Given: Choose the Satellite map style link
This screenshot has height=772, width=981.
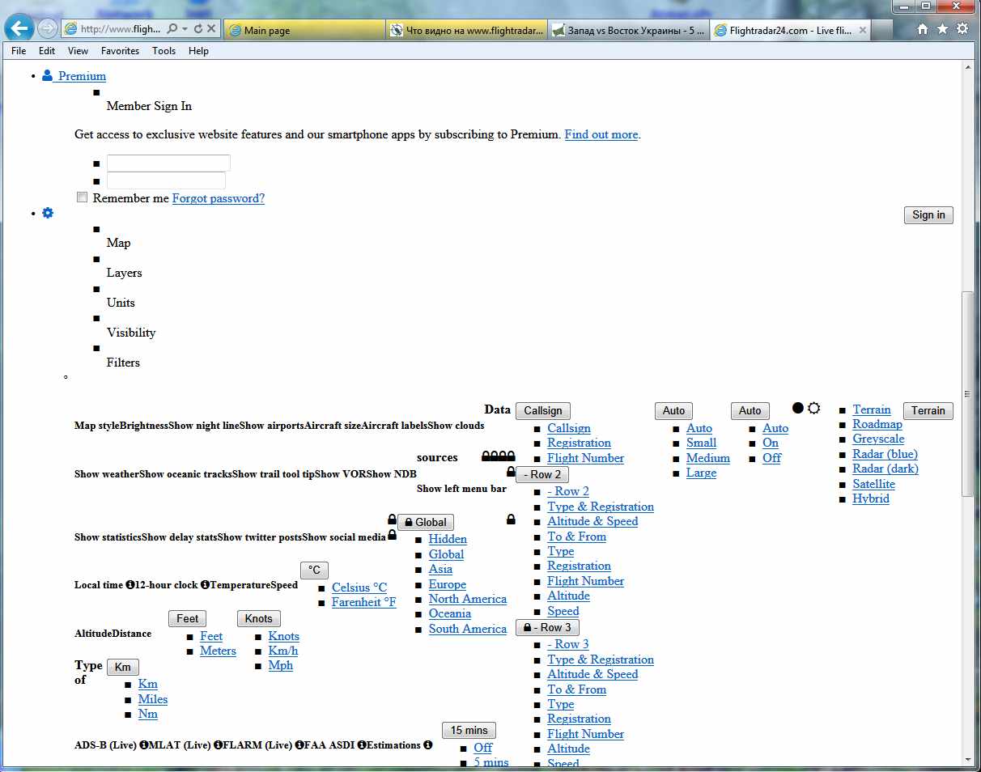Looking at the screenshot, I should [874, 484].
